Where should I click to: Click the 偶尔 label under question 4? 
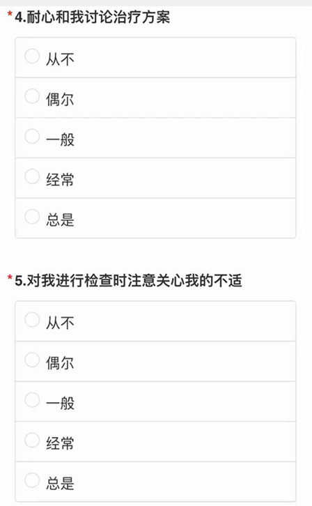[x=60, y=100]
